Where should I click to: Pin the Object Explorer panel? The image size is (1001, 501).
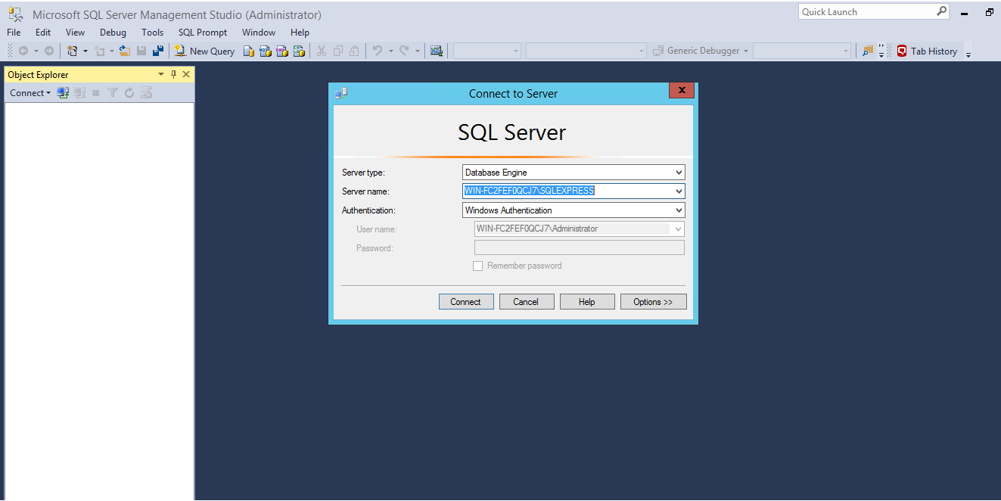[173, 74]
